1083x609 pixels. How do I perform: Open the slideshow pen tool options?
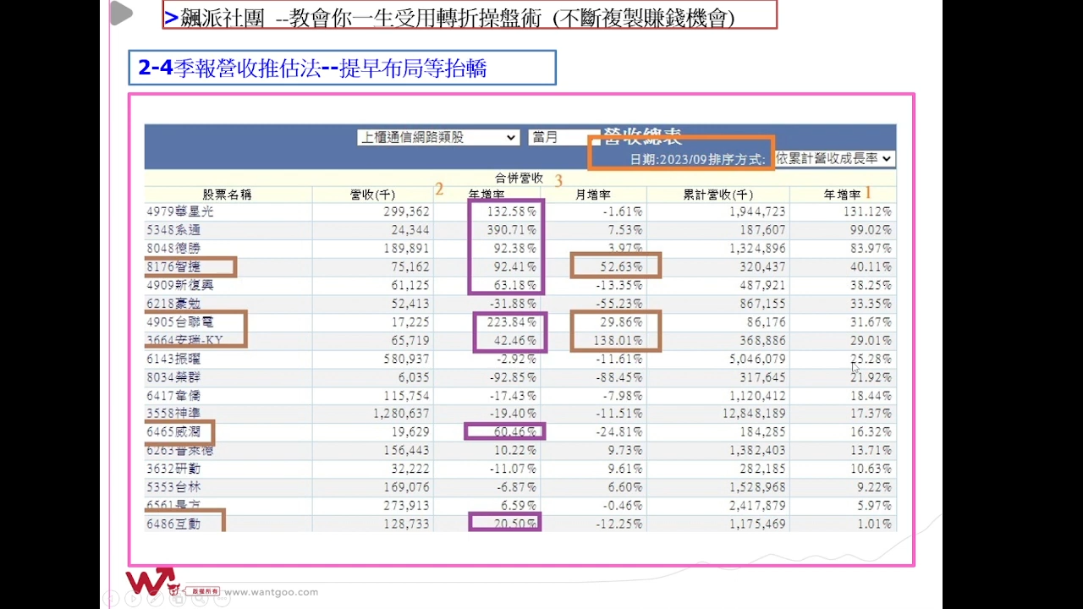tap(155, 599)
